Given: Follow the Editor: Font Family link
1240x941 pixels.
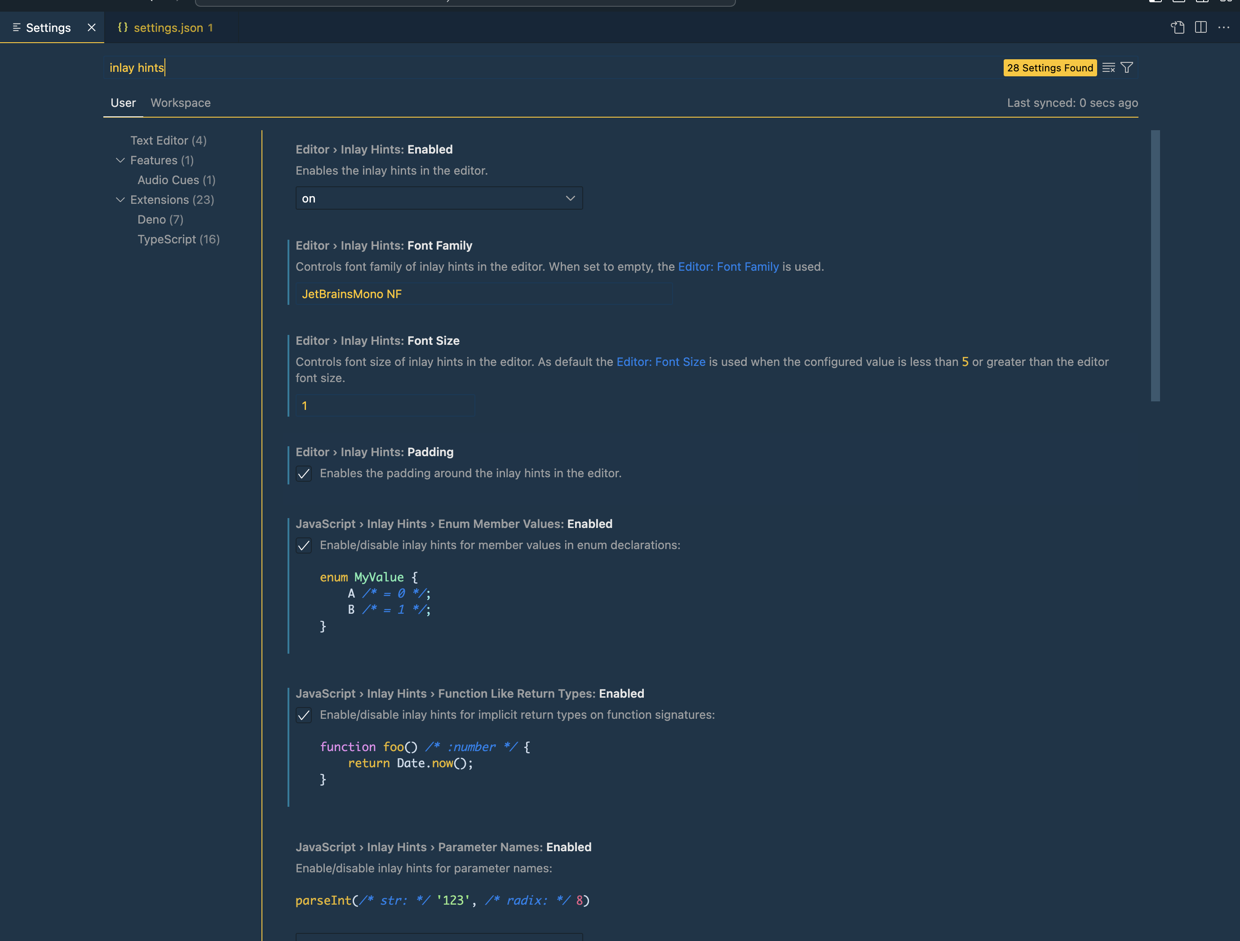Looking at the screenshot, I should tap(728, 267).
